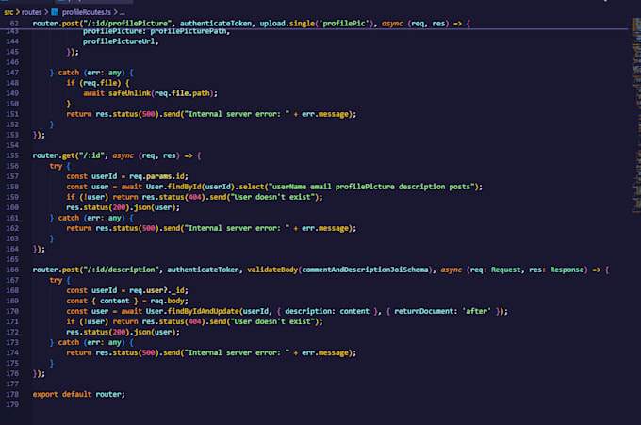Viewport: 641px width, 425px height.
Task: Click line number 178
Action: click(12, 394)
